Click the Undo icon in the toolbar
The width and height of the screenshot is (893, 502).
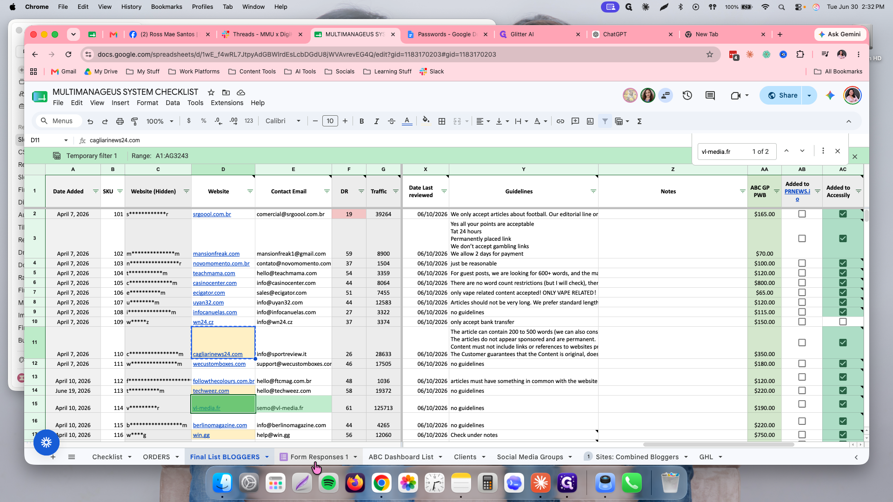coord(90,121)
